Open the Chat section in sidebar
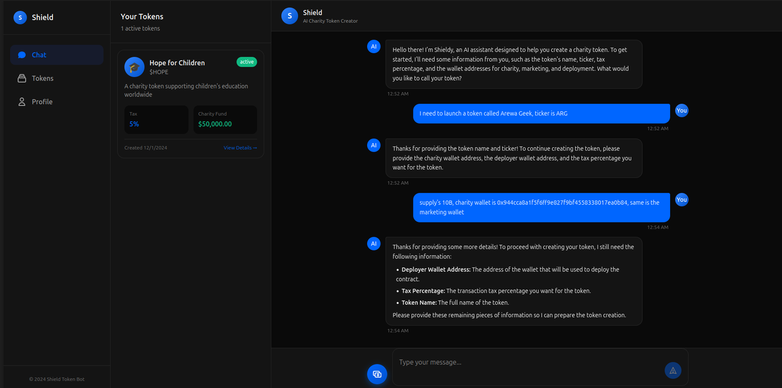 click(56, 55)
